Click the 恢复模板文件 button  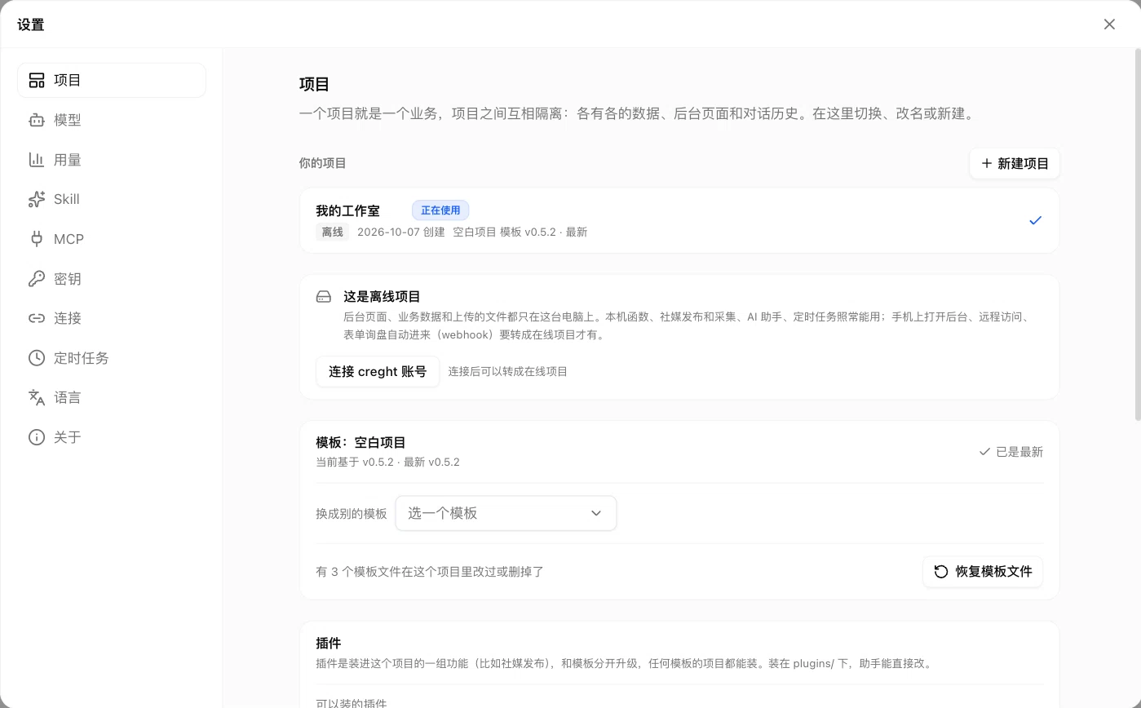click(983, 572)
